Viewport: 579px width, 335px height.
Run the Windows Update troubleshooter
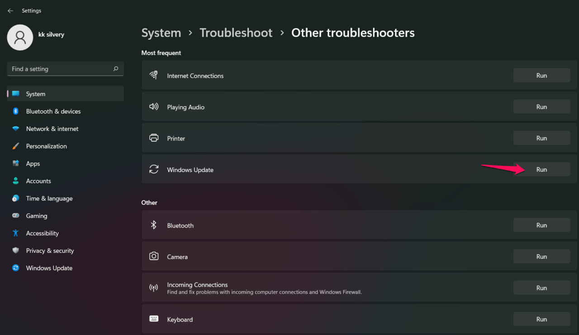point(541,170)
